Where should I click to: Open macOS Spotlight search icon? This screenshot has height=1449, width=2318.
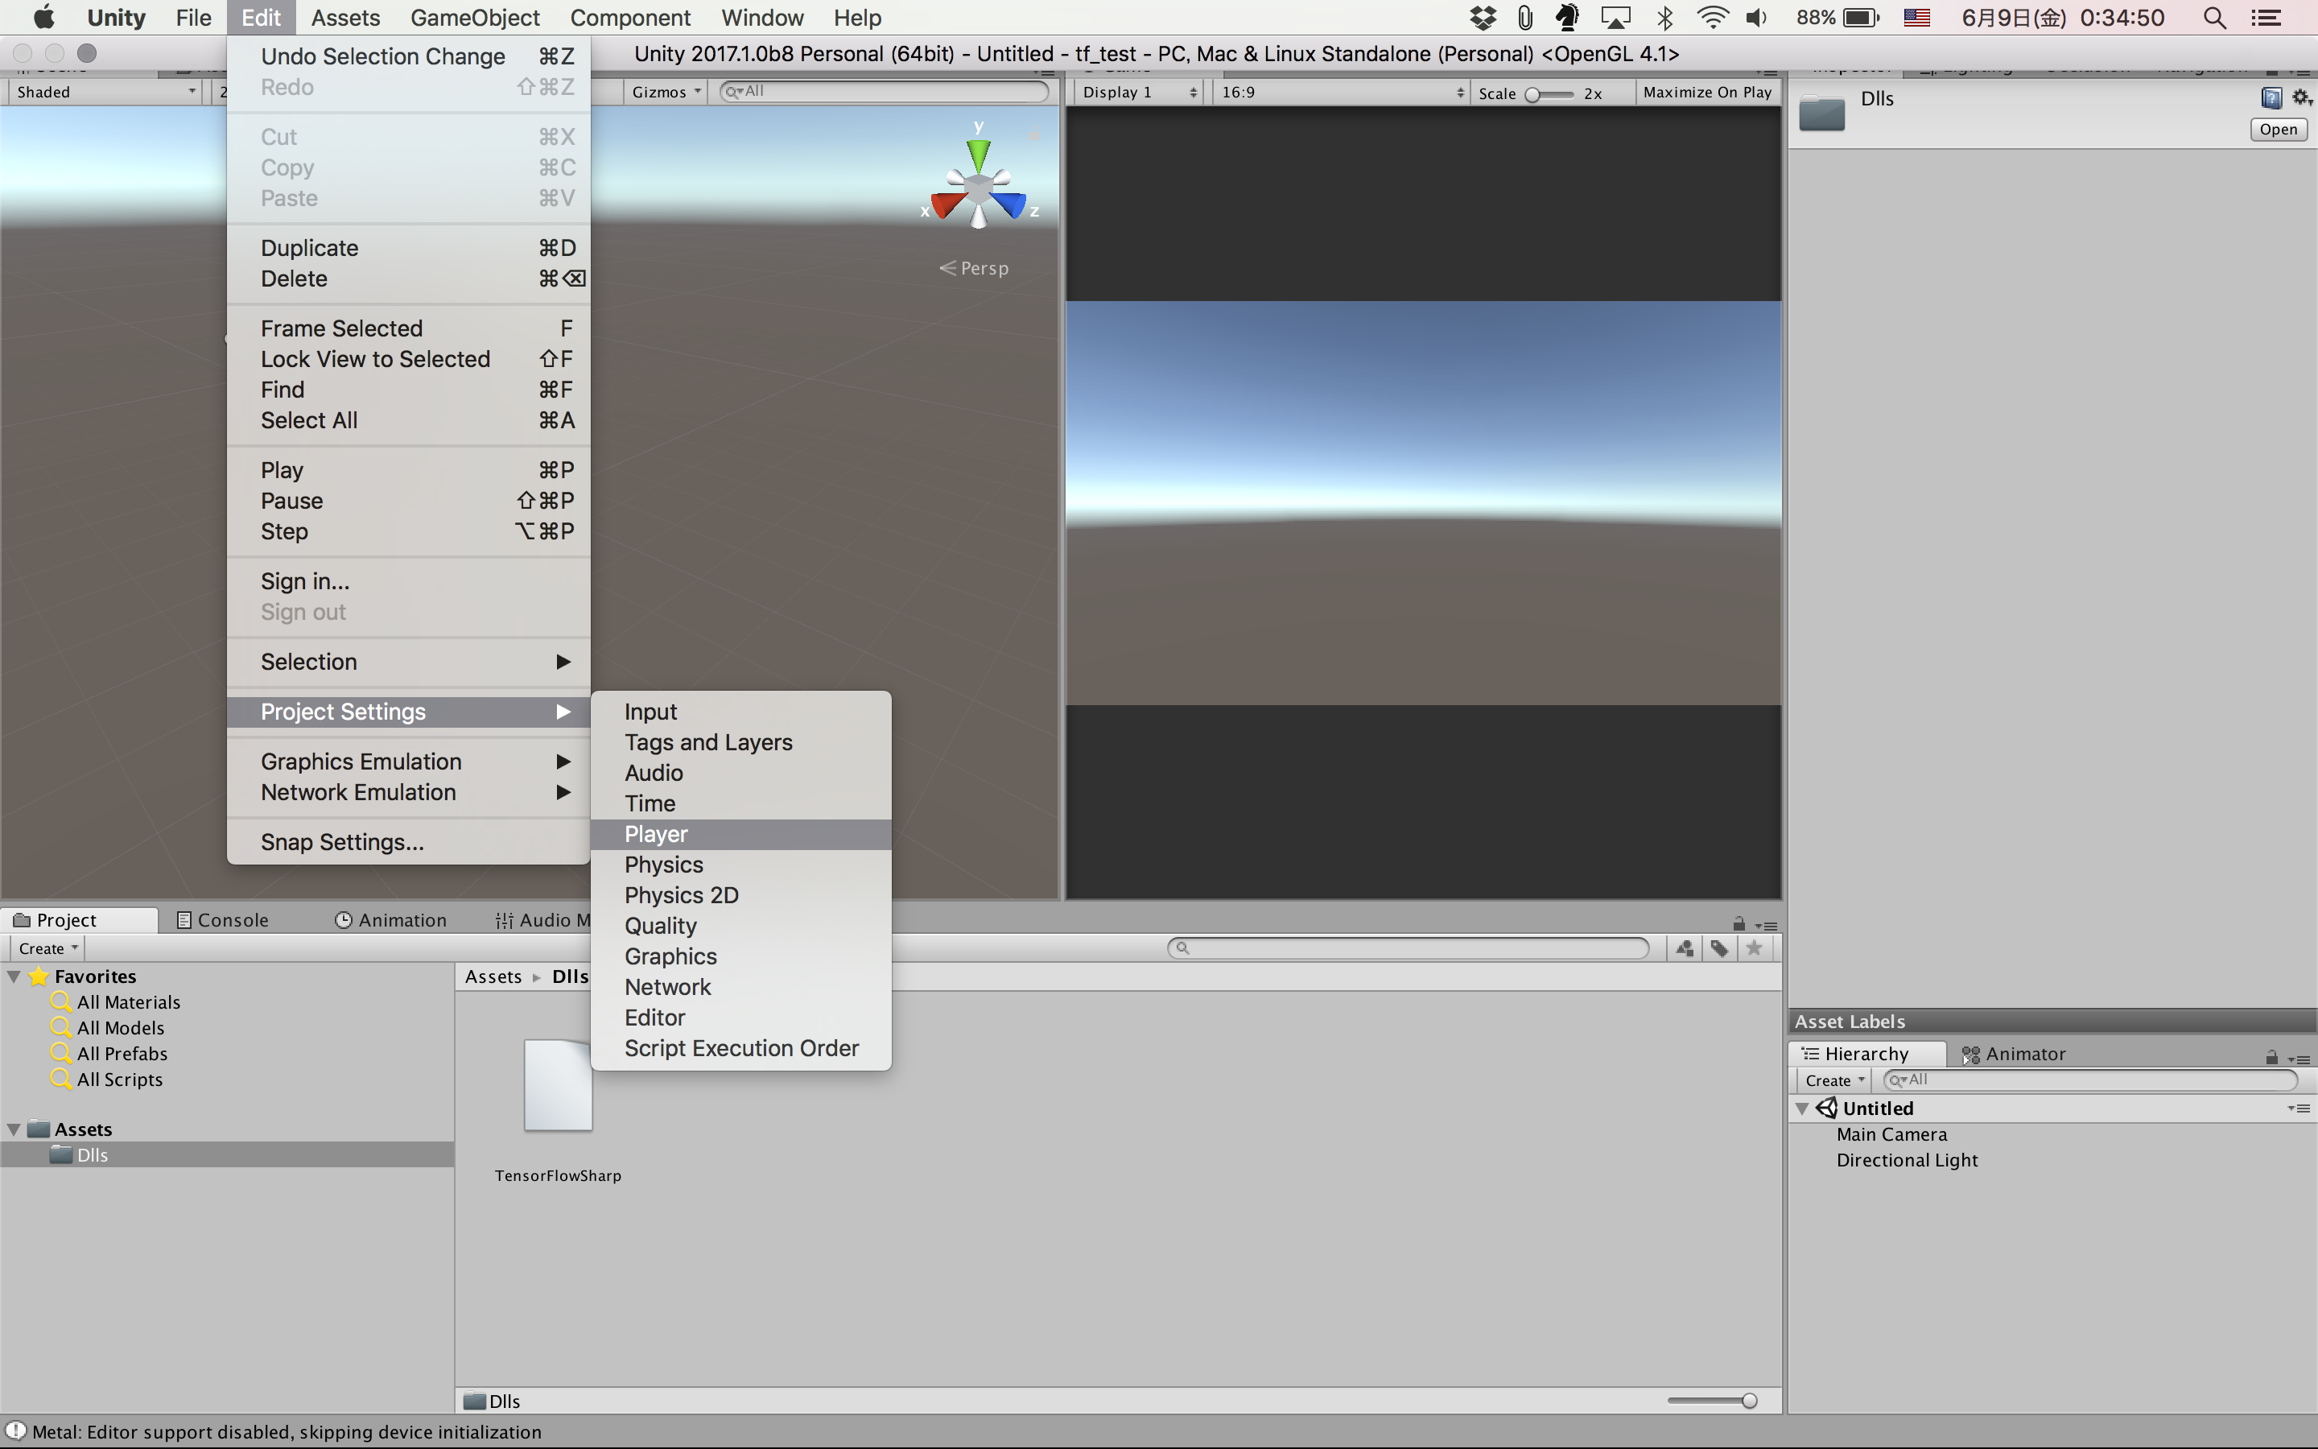2214,17
